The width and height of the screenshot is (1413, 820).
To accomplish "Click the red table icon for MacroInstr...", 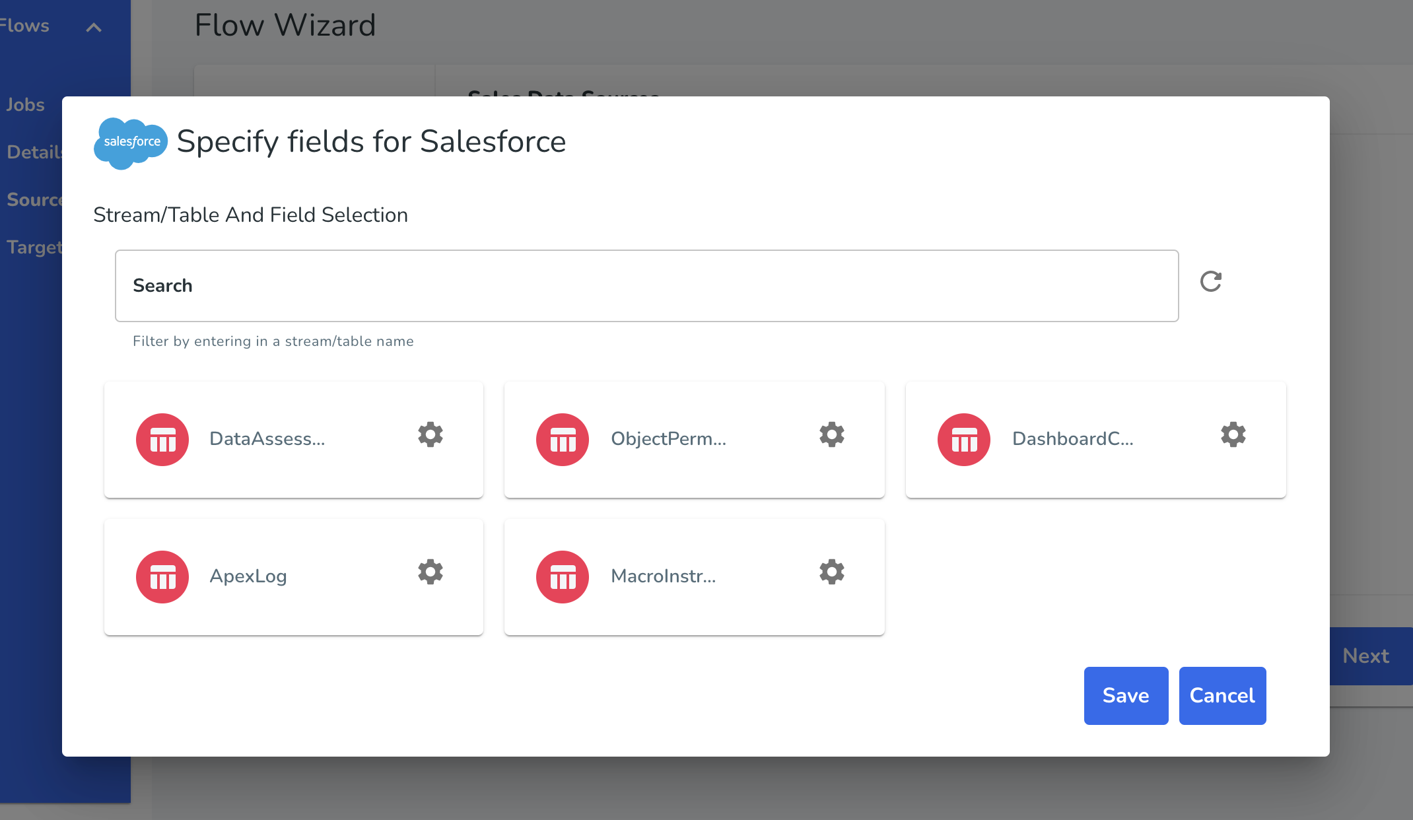I will tap(563, 577).
